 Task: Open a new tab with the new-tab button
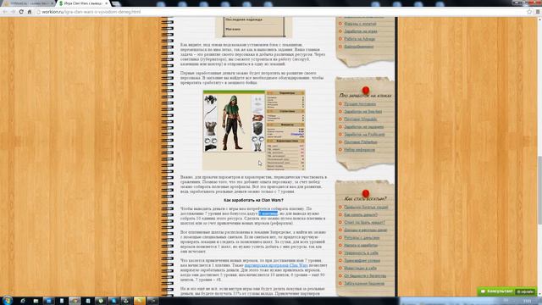coord(116,3)
